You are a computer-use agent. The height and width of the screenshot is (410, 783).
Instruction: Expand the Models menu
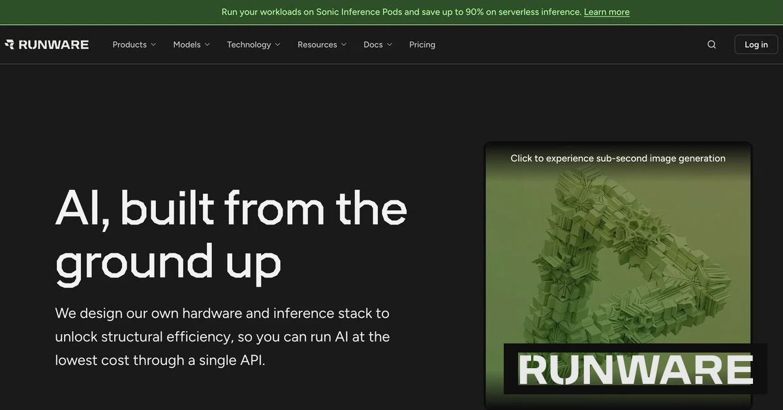pos(192,44)
